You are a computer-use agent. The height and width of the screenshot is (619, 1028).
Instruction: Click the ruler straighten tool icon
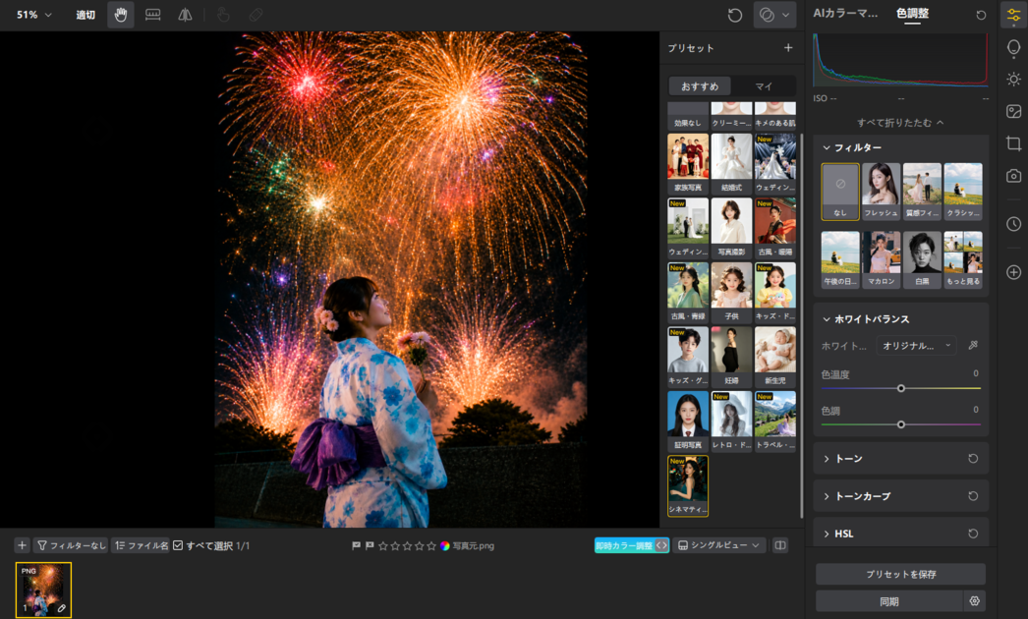(x=152, y=15)
